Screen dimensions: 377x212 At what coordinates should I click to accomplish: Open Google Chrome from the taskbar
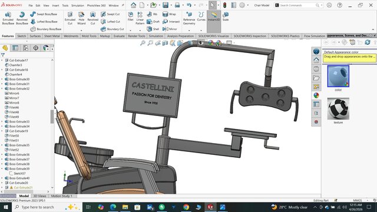click(x=186, y=207)
